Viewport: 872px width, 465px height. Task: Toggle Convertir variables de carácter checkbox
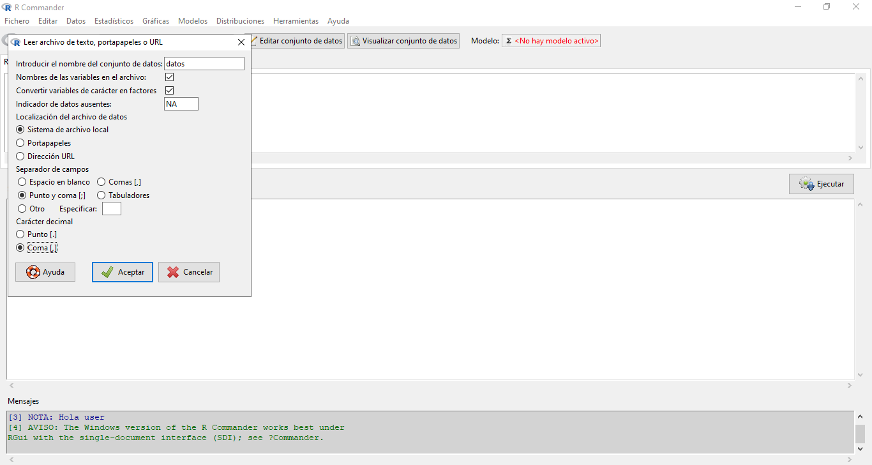point(170,91)
